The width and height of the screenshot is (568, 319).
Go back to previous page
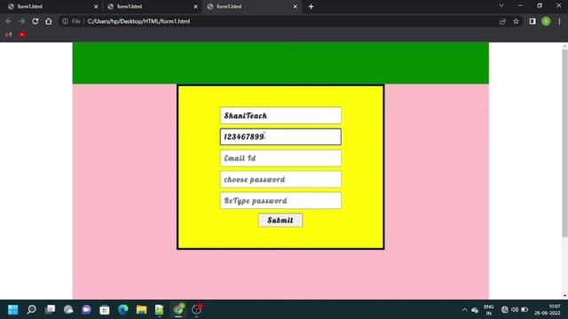coord(8,21)
